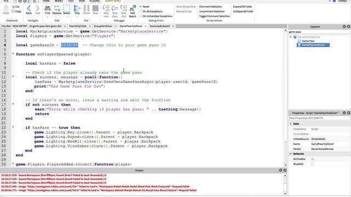
Task: Close the Explorer panel
Action: (349, 27)
